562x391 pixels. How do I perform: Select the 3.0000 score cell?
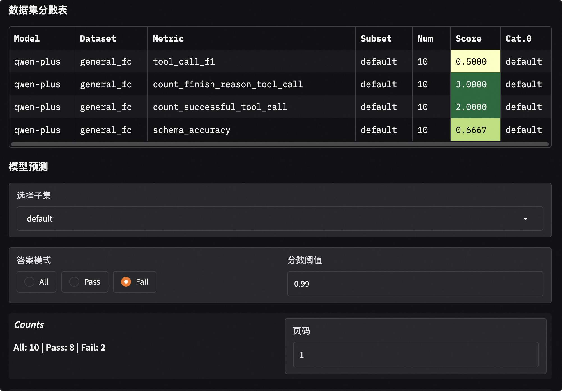[475, 84]
